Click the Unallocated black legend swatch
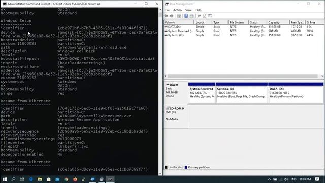The image size is (325, 183). [x=166, y=167]
